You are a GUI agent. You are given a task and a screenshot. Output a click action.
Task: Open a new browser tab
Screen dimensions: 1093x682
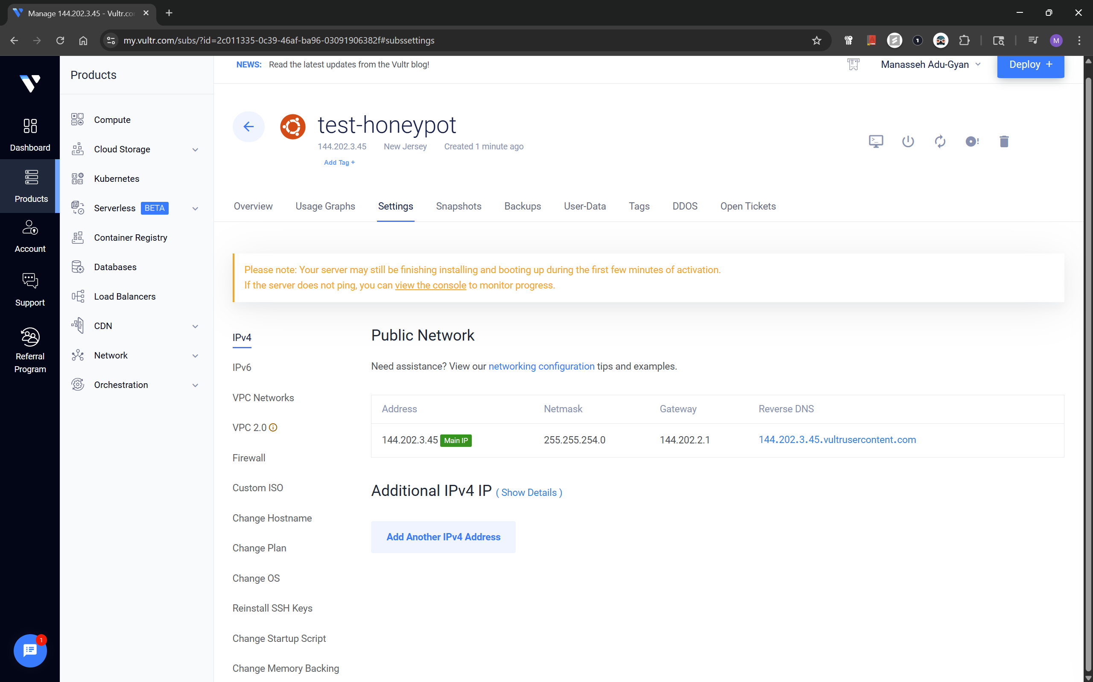169,13
